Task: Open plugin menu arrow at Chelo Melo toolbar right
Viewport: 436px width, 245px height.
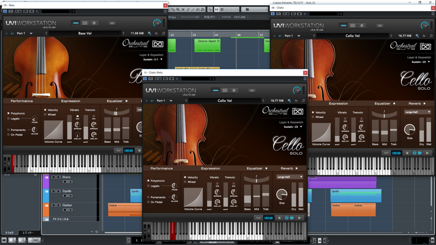Action: point(305,79)
